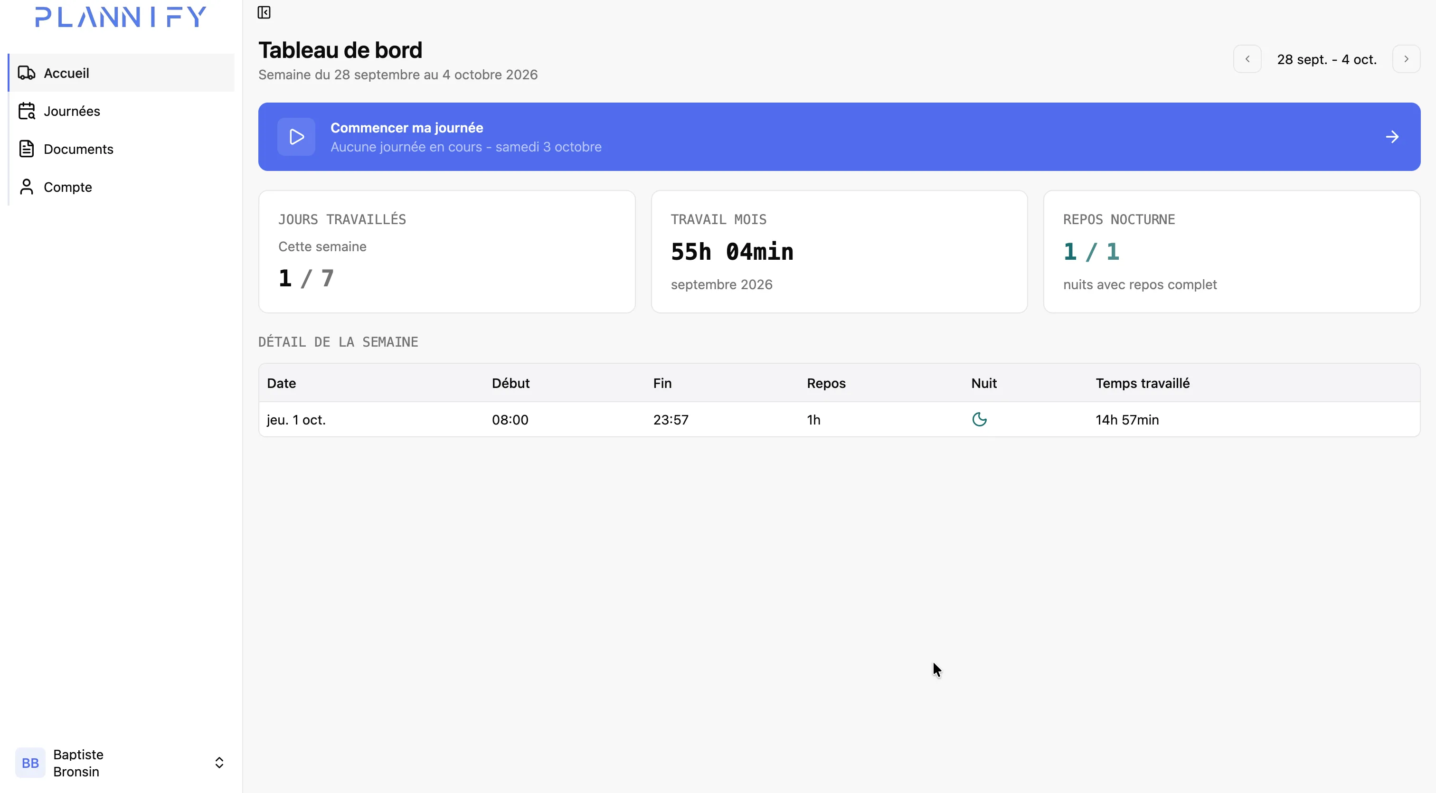
Task: Click the Tableau de bord heading
Action: click(340, 50)
